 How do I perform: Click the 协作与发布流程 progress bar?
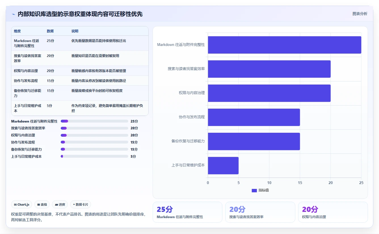point(94,142)
